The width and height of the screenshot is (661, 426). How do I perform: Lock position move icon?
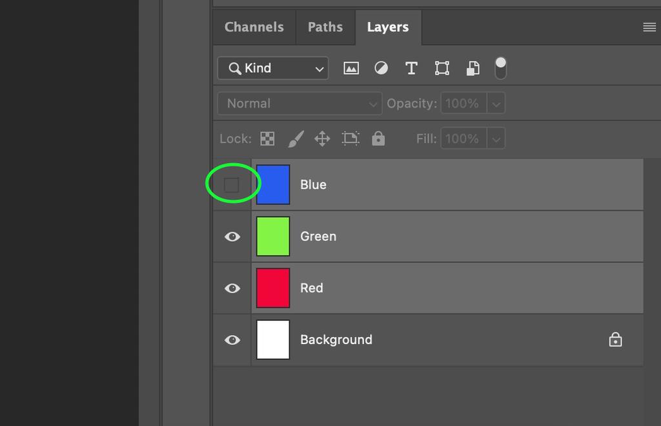pos(322,139)
